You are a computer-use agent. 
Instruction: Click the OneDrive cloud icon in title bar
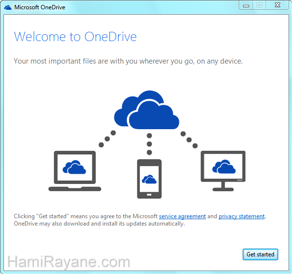coord(8,7)
